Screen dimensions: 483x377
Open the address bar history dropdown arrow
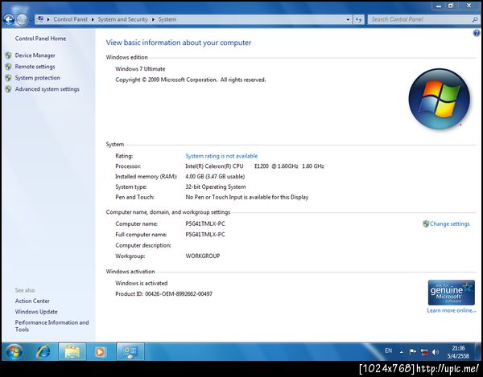(x=348, y=19)
